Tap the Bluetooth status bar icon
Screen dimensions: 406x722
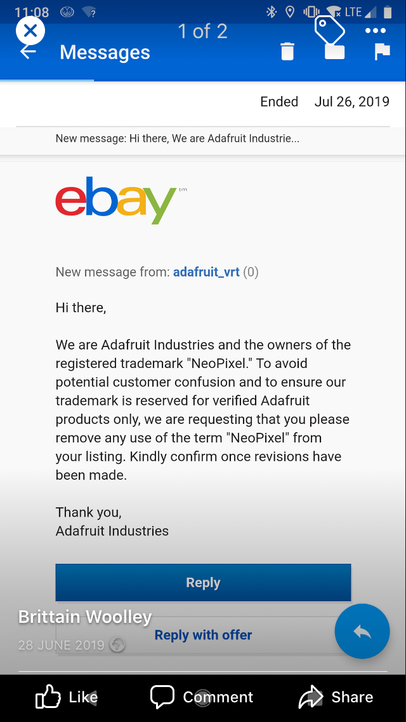[271, 12]
